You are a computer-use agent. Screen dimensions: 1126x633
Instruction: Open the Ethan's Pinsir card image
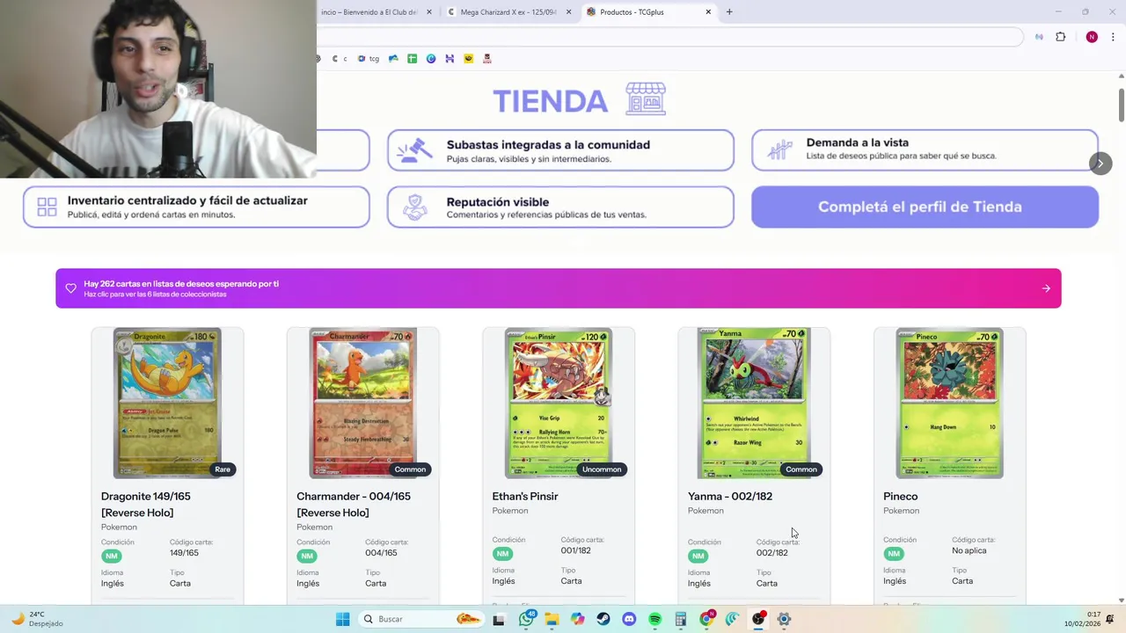coord(558,403)
